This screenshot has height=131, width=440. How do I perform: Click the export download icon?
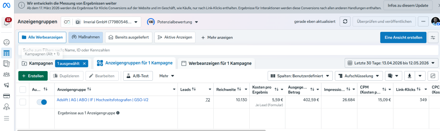tap(409, 76)
